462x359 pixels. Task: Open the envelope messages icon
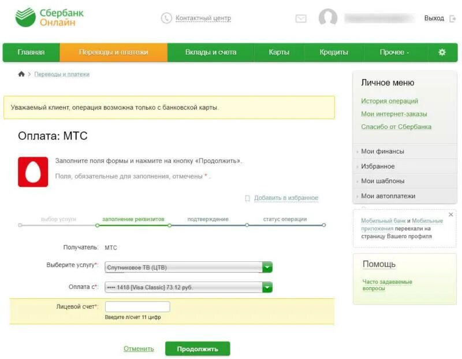pos(301,18)
